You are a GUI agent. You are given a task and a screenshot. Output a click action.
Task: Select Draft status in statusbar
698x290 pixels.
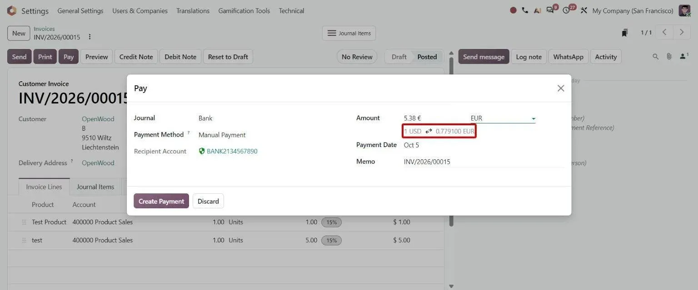tap(399, 57)
